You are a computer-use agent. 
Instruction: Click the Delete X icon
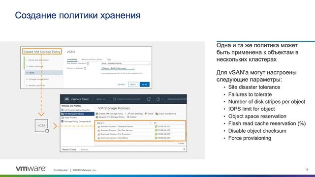click(128, 117)
